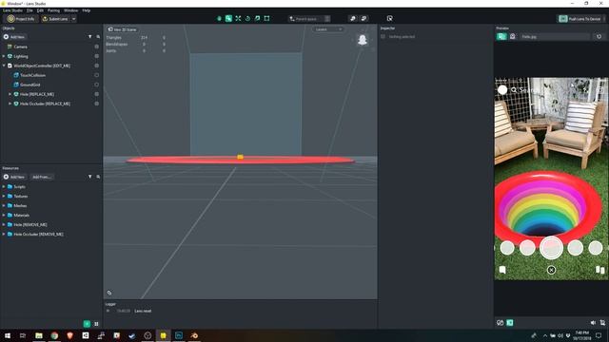The image size is (609, 342).
Task: Click the Snapchat ghost icon in scene view
Action: coord(363,40)
